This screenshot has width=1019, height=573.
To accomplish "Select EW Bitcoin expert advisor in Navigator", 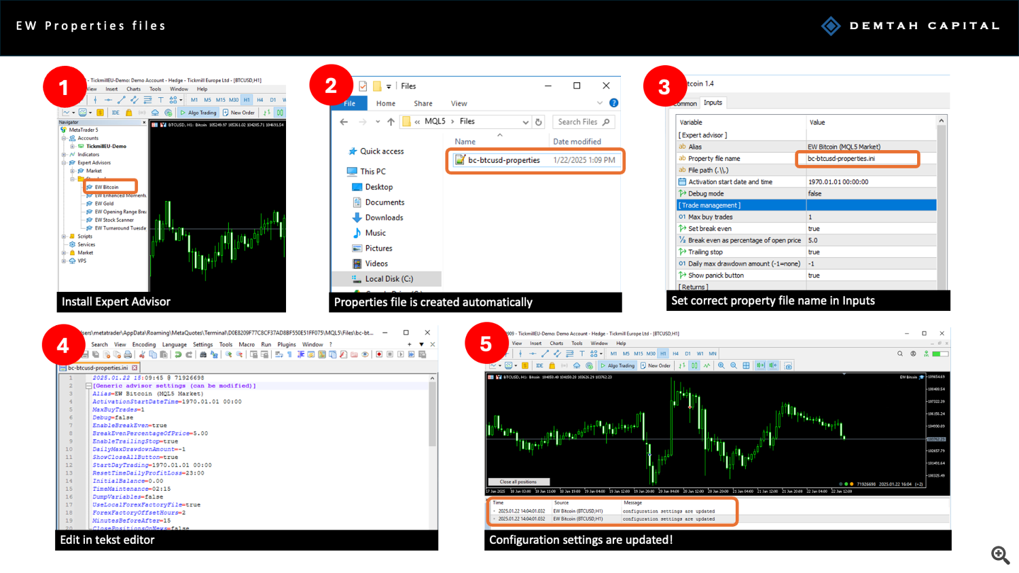I will point(107,187).
